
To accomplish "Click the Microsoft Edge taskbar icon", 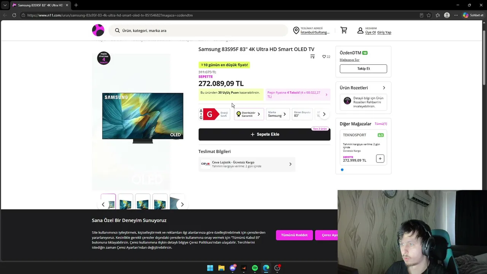I will pyautogui.click(x=266, y=268).
